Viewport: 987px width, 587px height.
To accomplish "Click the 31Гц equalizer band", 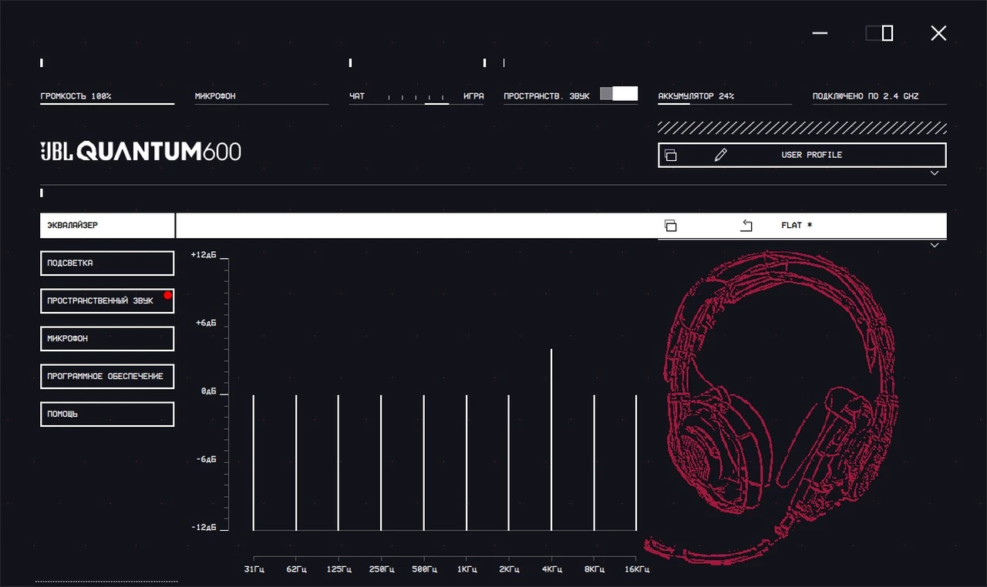I will pos(254,462).
